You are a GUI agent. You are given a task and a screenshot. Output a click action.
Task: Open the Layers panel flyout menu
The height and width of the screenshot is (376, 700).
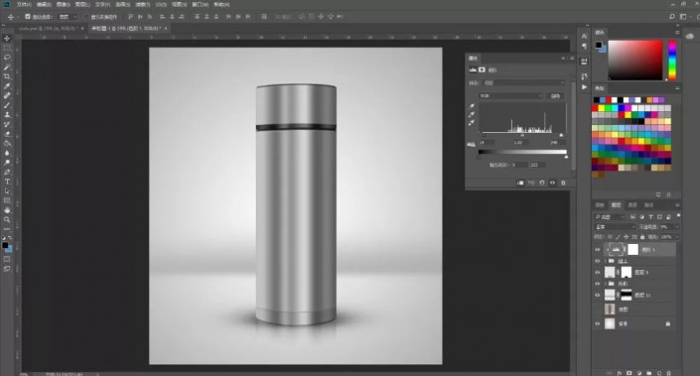coord(677,205)
